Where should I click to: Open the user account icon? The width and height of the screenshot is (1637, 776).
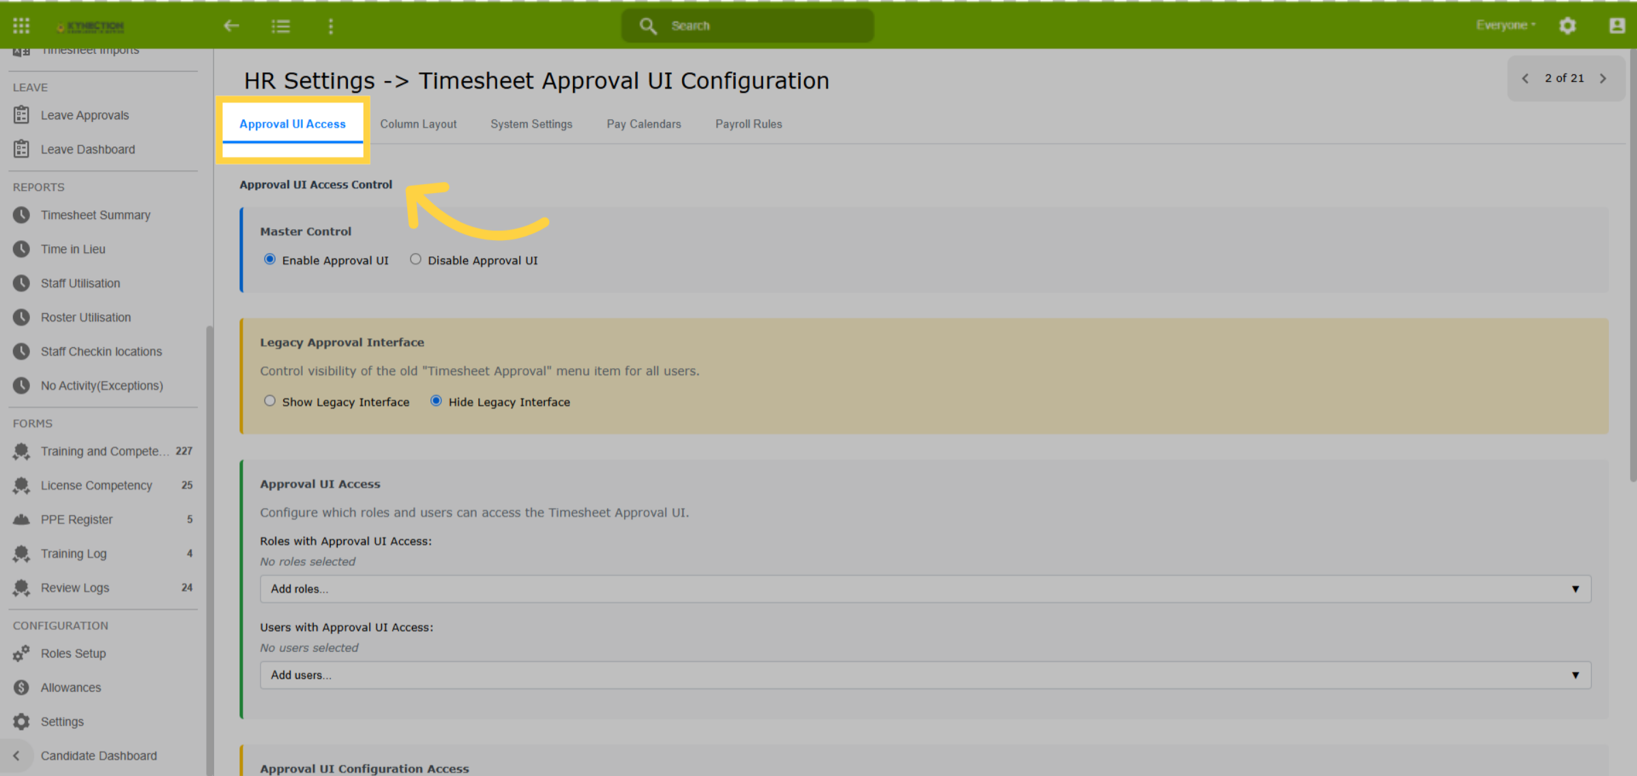point(1617,26)
